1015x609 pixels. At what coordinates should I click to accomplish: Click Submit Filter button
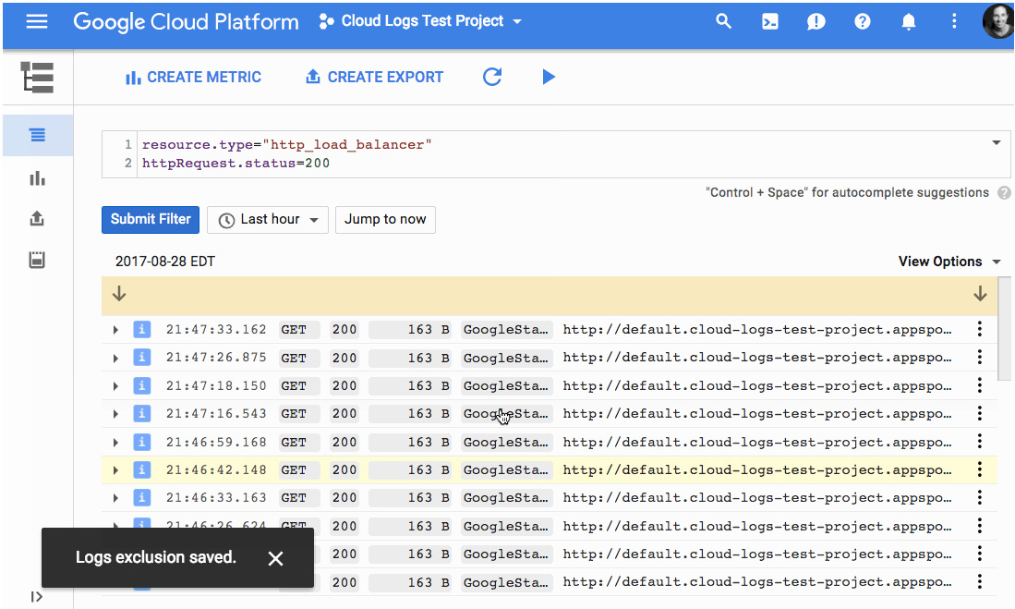click(x=151, y=220)
